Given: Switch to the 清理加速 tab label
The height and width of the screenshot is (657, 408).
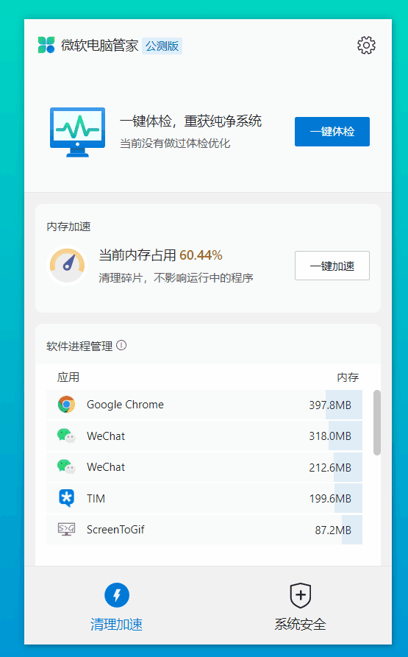Looking at the screenshot, I should pyautogui.click(x=117, y=625).
